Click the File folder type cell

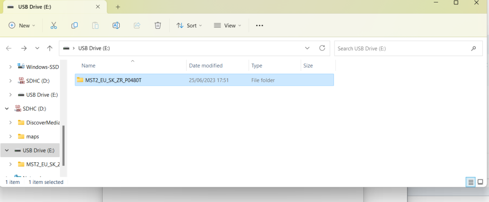[263, 80]
